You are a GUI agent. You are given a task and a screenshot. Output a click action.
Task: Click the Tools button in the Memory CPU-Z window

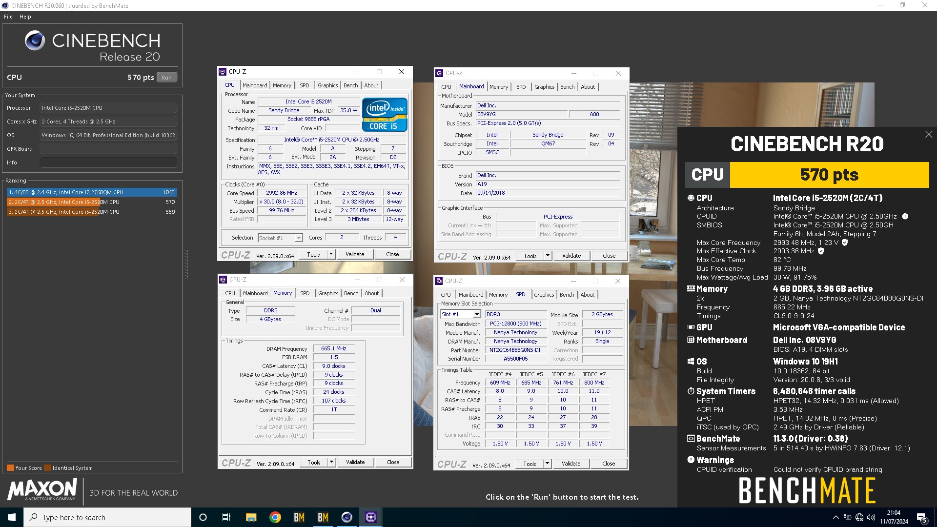[314, 462]
